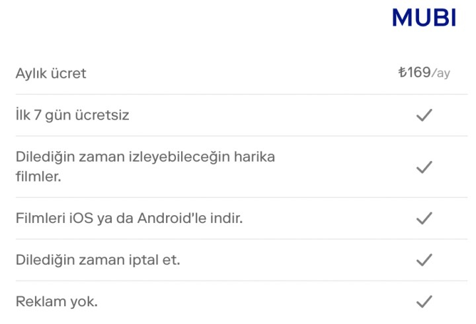Click the word filmler. on the wrapped line
Image resolution: width=476 pixels, height=324 pixels.
(38, 178)
